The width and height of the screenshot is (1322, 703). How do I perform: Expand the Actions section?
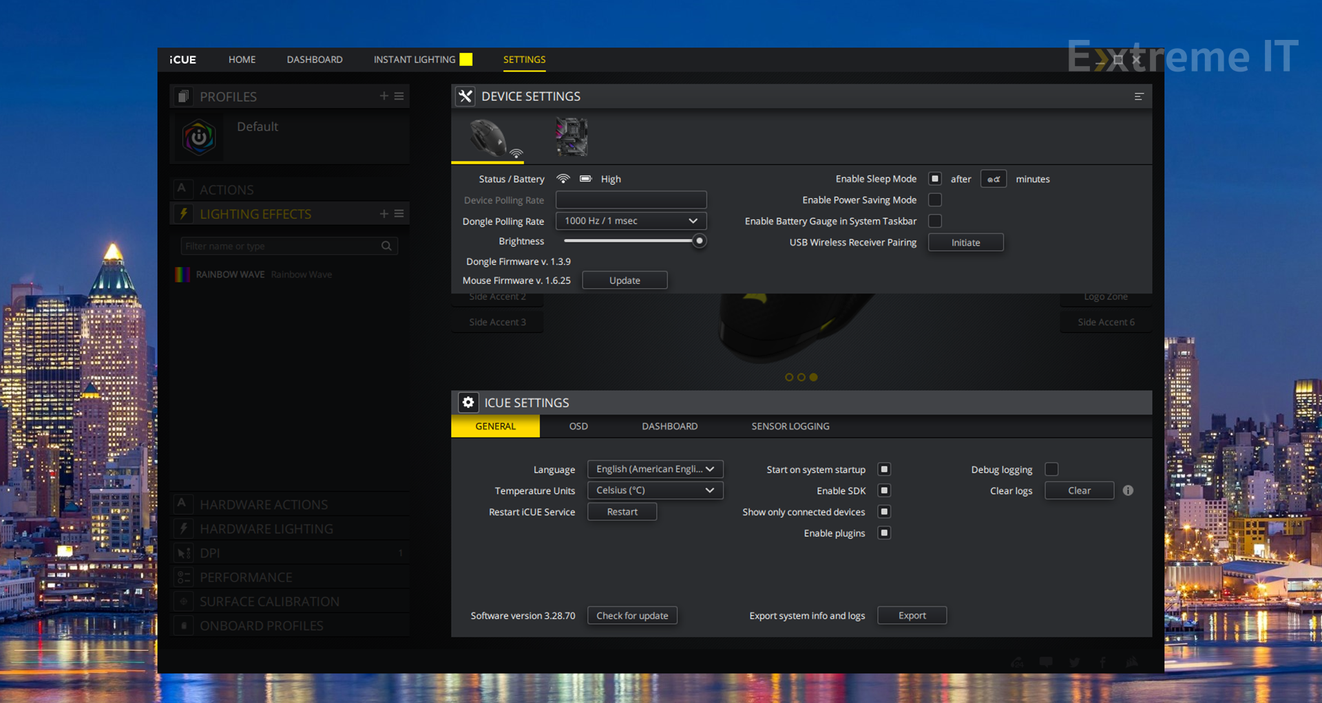coord(290,189)
